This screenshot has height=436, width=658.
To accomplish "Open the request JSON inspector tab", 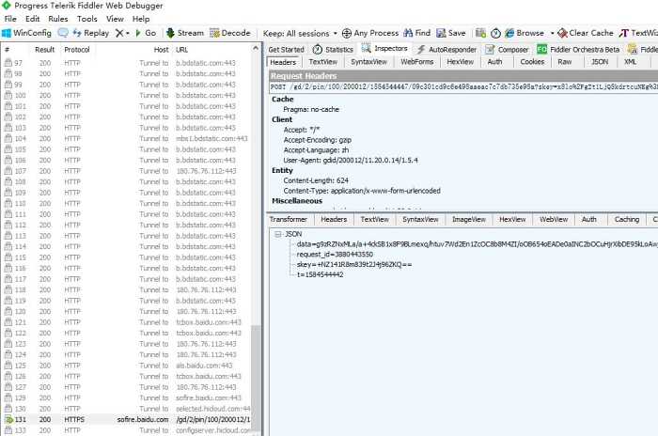I will point(600,62).
